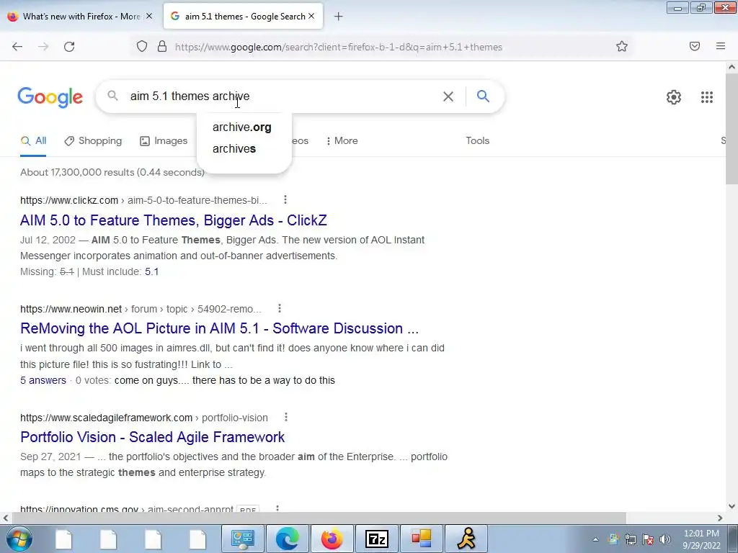Image resolution: width=738 pixels, height=553 pixels.
Task: Click the vertical scrollbar thumb
Action: point(732,130)
